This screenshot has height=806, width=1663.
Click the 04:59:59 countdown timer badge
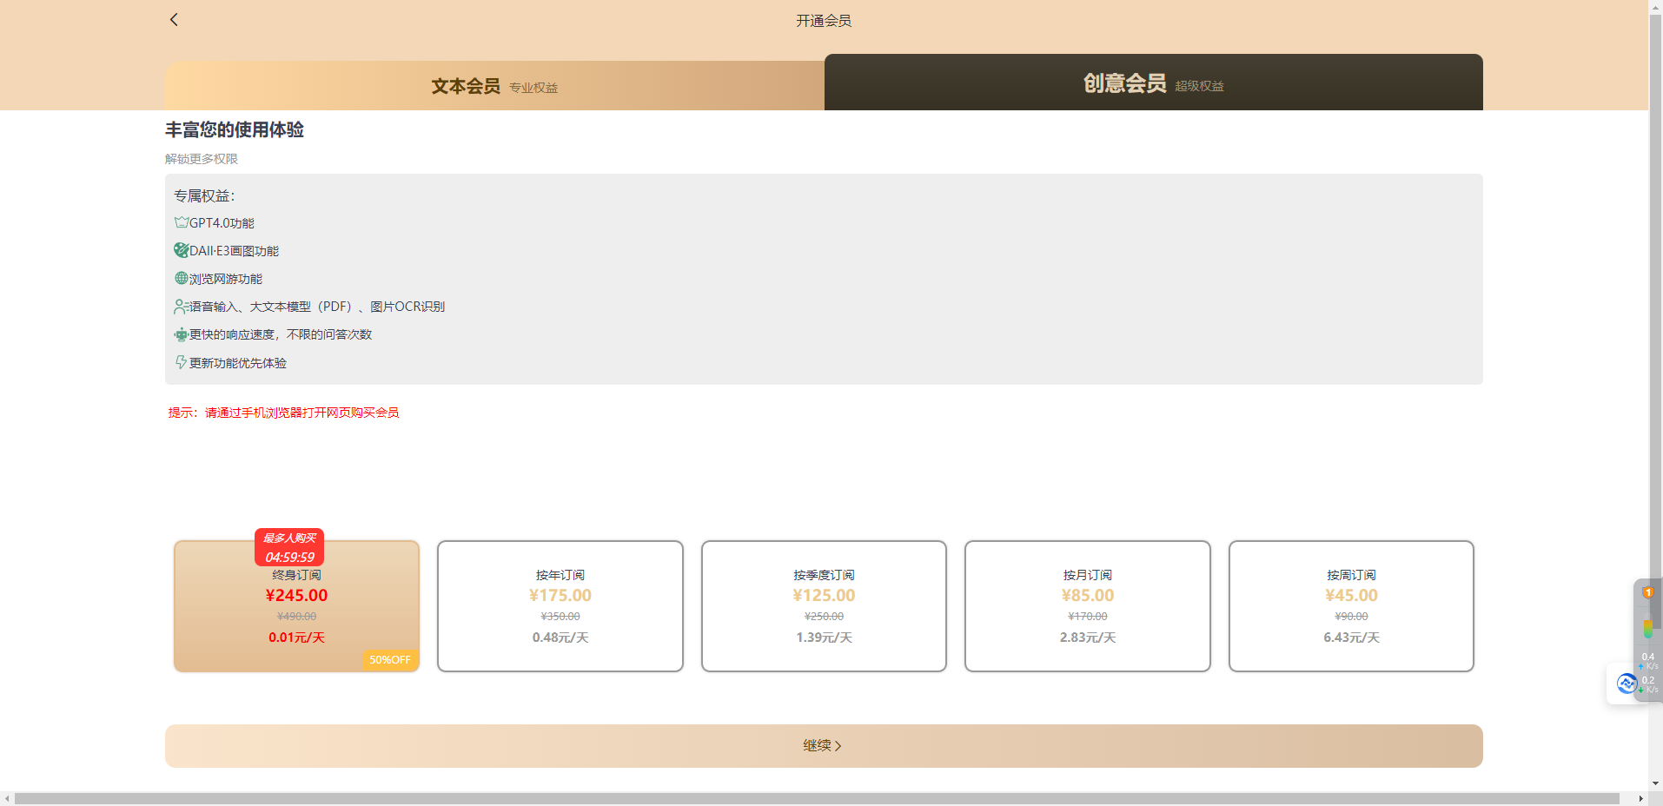pos(289,558)
